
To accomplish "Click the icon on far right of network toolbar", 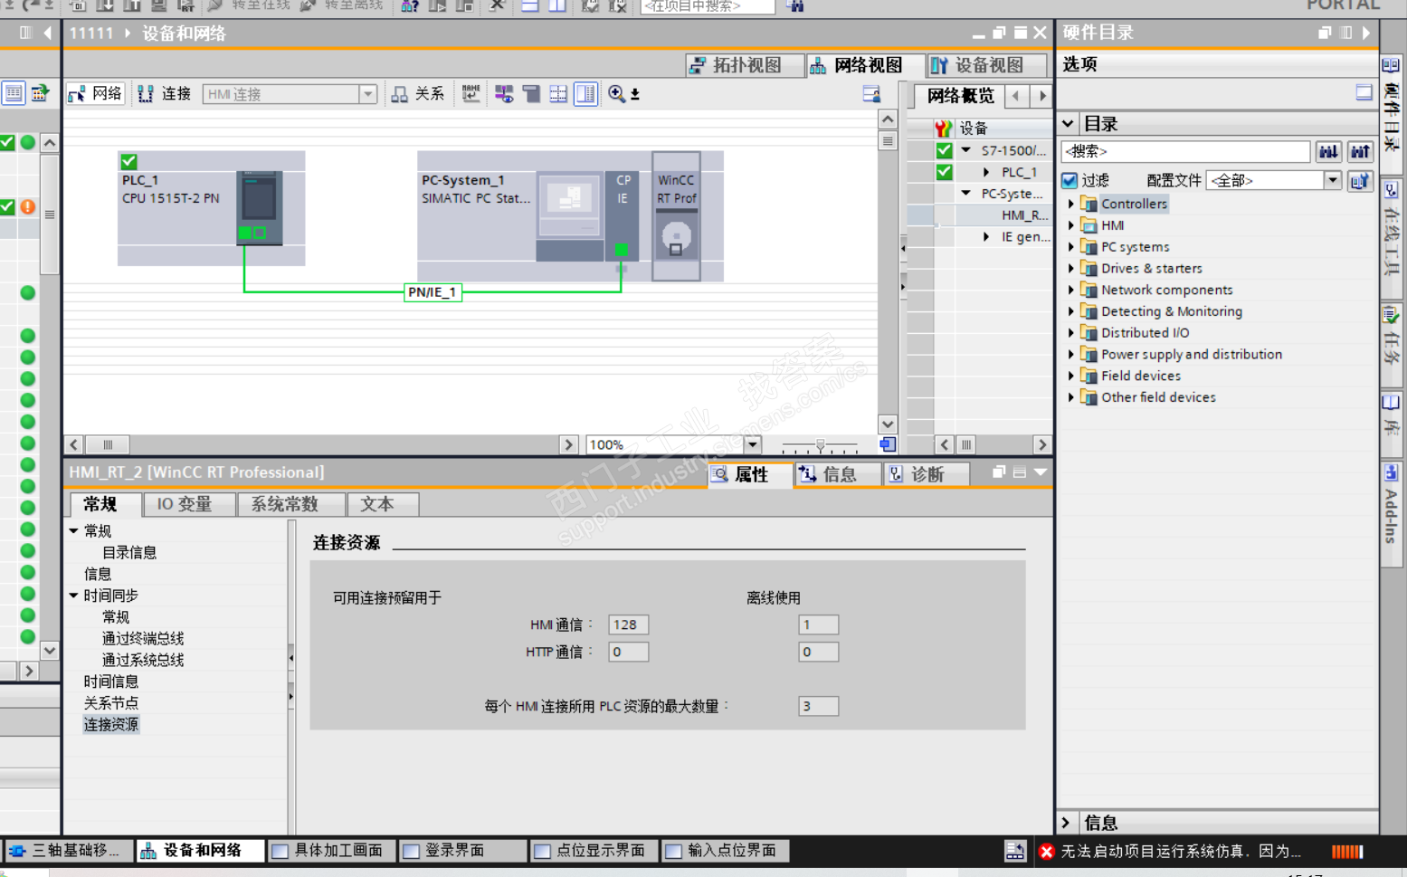I will (x=871, y=93).
